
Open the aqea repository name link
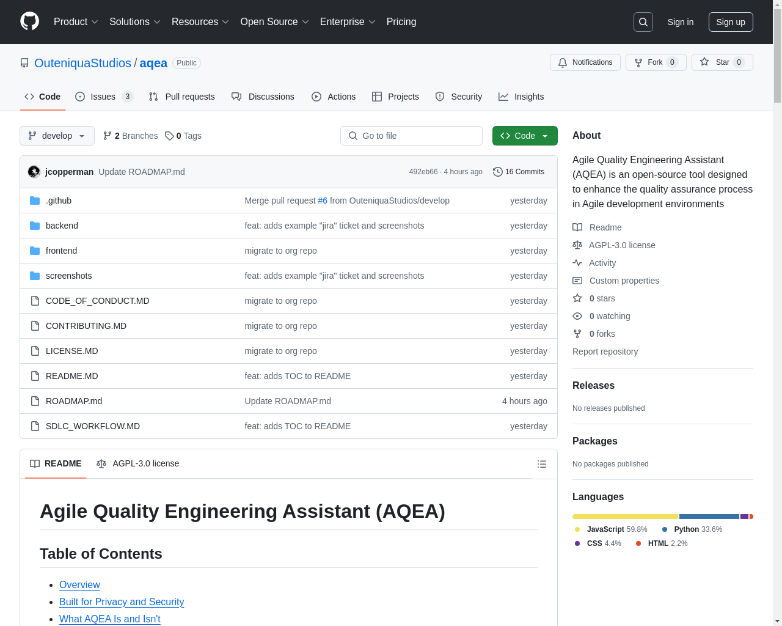pyautogui.click(x=153, y=63)
